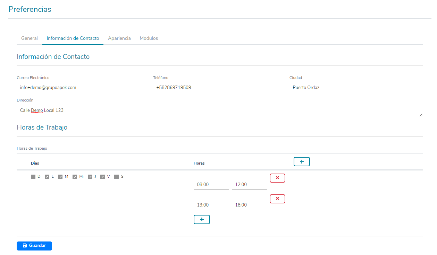The width and height of the screenshot is (437, 255).
Task: Go to the Modulos tab
Action: pos(149,38)
